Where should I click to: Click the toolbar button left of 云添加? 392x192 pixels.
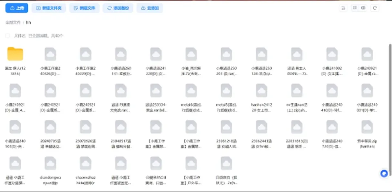[x=118, y=8]
